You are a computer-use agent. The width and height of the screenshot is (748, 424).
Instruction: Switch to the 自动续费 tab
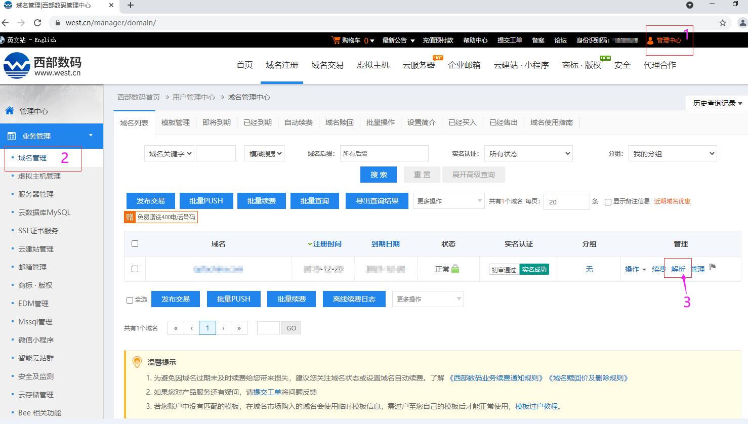point(299,122)
